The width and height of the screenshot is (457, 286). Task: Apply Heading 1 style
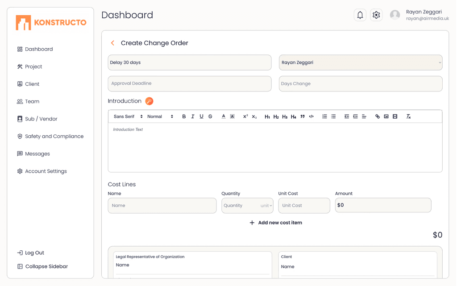pyautogui.click(x=267, y=116)
